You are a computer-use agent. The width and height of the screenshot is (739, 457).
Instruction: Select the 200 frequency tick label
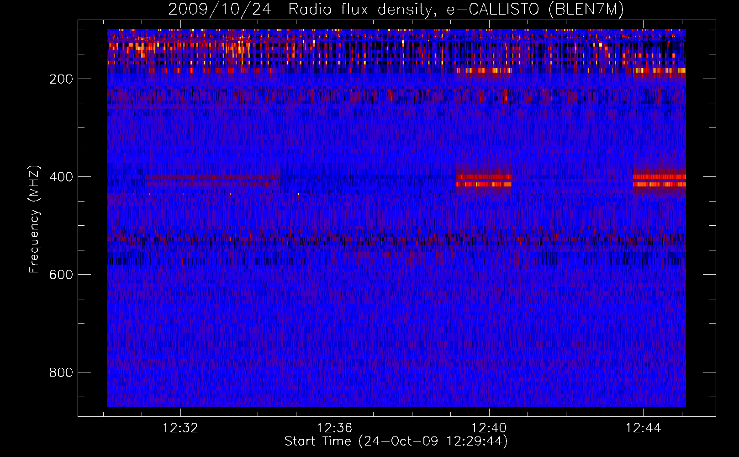point(61,79)
